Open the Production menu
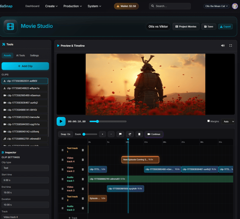The width and height of the screenshot is (240, 219). (73, 6)
